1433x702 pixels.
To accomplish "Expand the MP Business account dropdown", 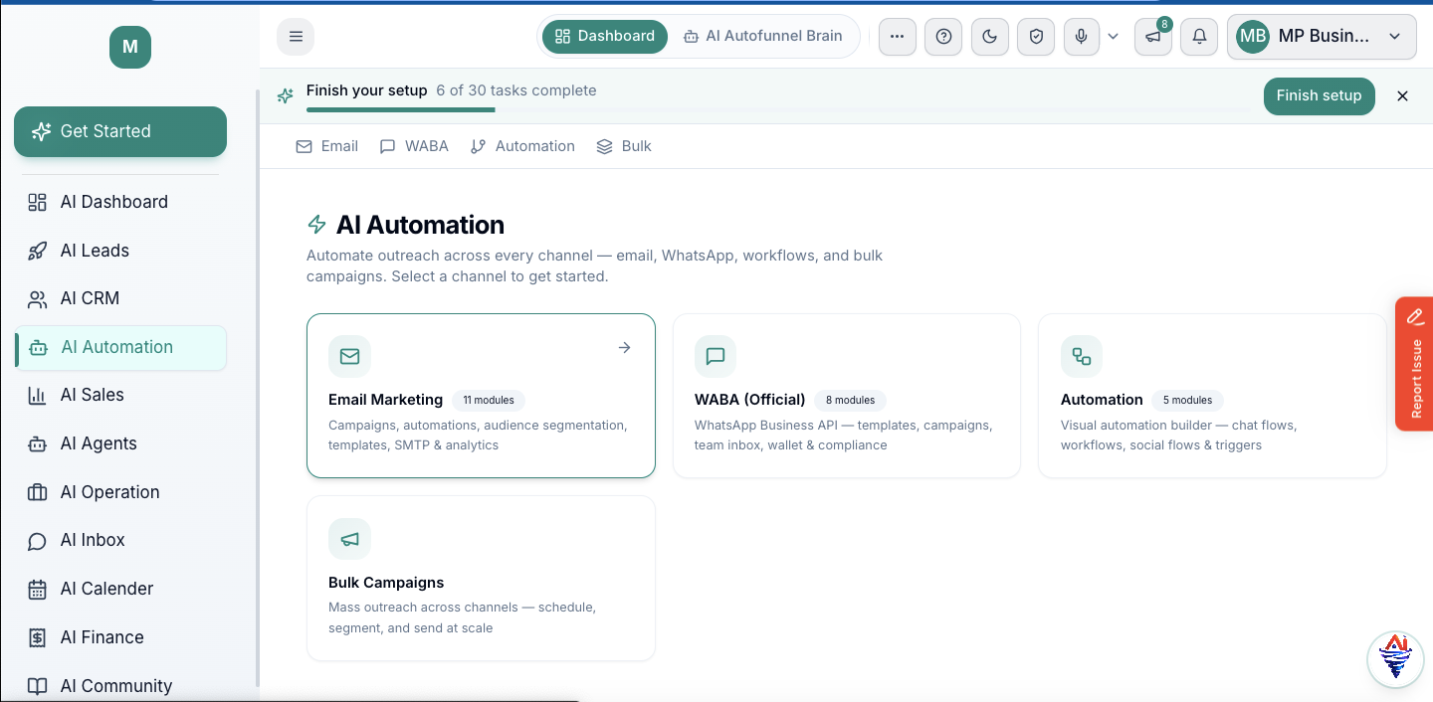I will pyautogui.click(x=1322, y=37).
